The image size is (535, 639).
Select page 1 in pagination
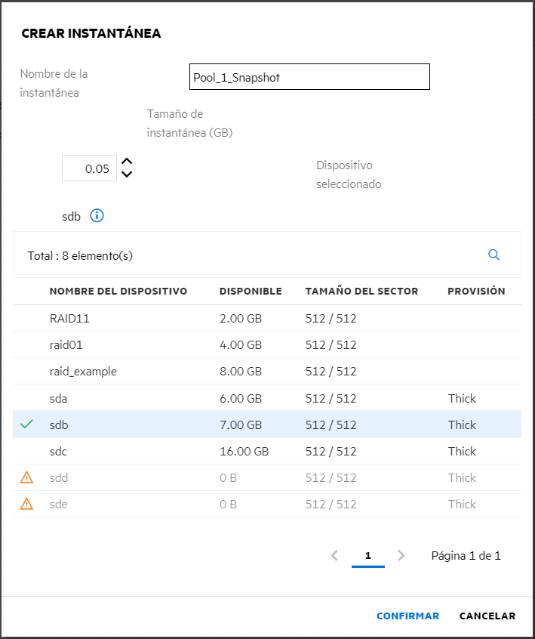(x=368, y=556)
